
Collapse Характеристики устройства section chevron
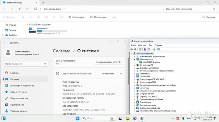tap(121, 74)
